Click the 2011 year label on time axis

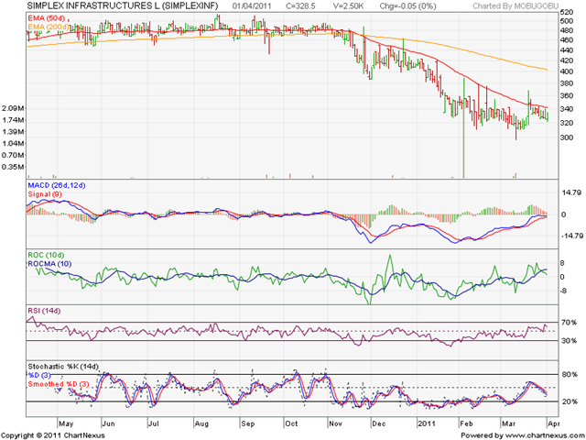click(427, 423)
